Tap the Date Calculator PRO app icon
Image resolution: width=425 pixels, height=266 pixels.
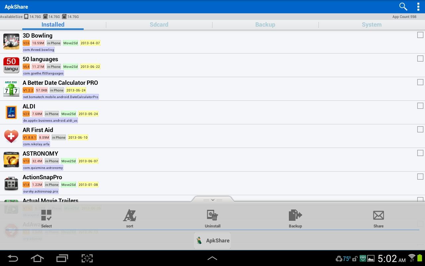tap(11, 89)
